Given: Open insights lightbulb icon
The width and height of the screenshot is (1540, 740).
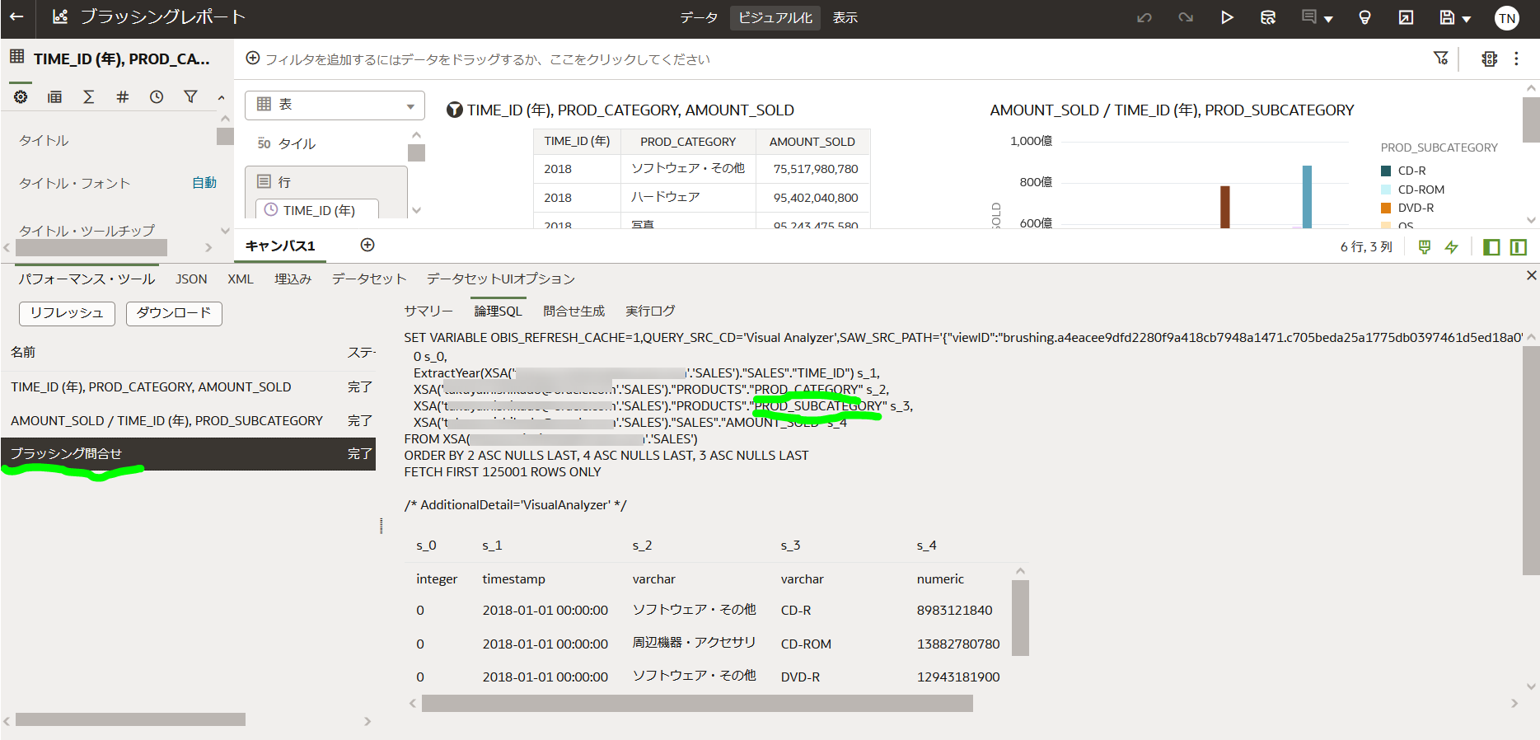Looking at the screenshot, I should 1364,17.
